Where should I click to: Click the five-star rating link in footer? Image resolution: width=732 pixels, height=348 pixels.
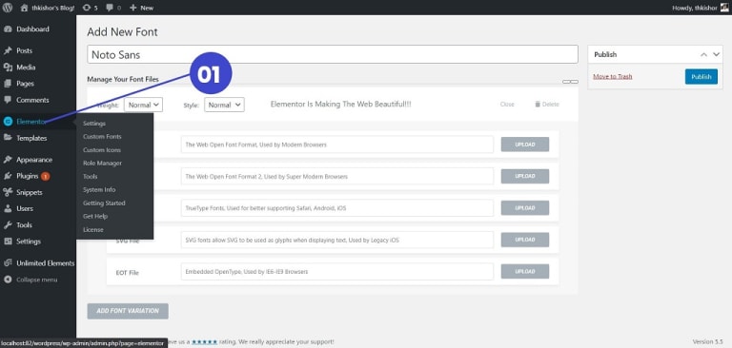point(204,342)
